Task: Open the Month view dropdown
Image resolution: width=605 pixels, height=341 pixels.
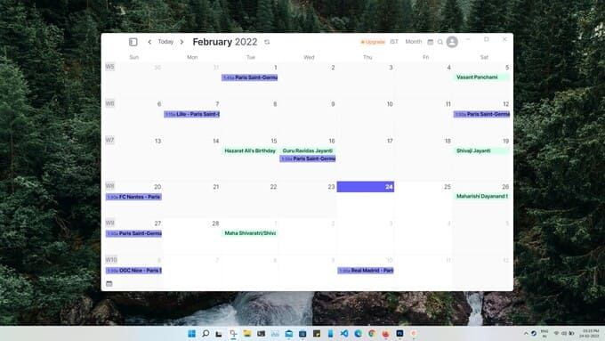Action: (x=414, y=41)
